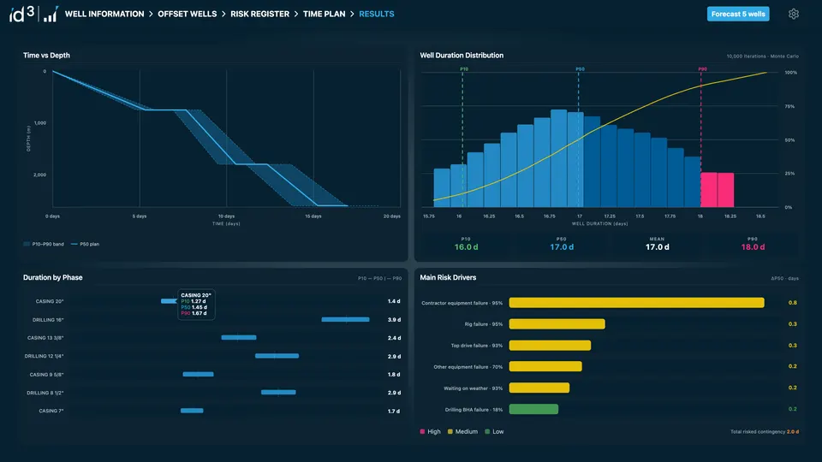Click the Drilling 16" phase duration bar
822x462 pixels.
[x=345, y=319]
